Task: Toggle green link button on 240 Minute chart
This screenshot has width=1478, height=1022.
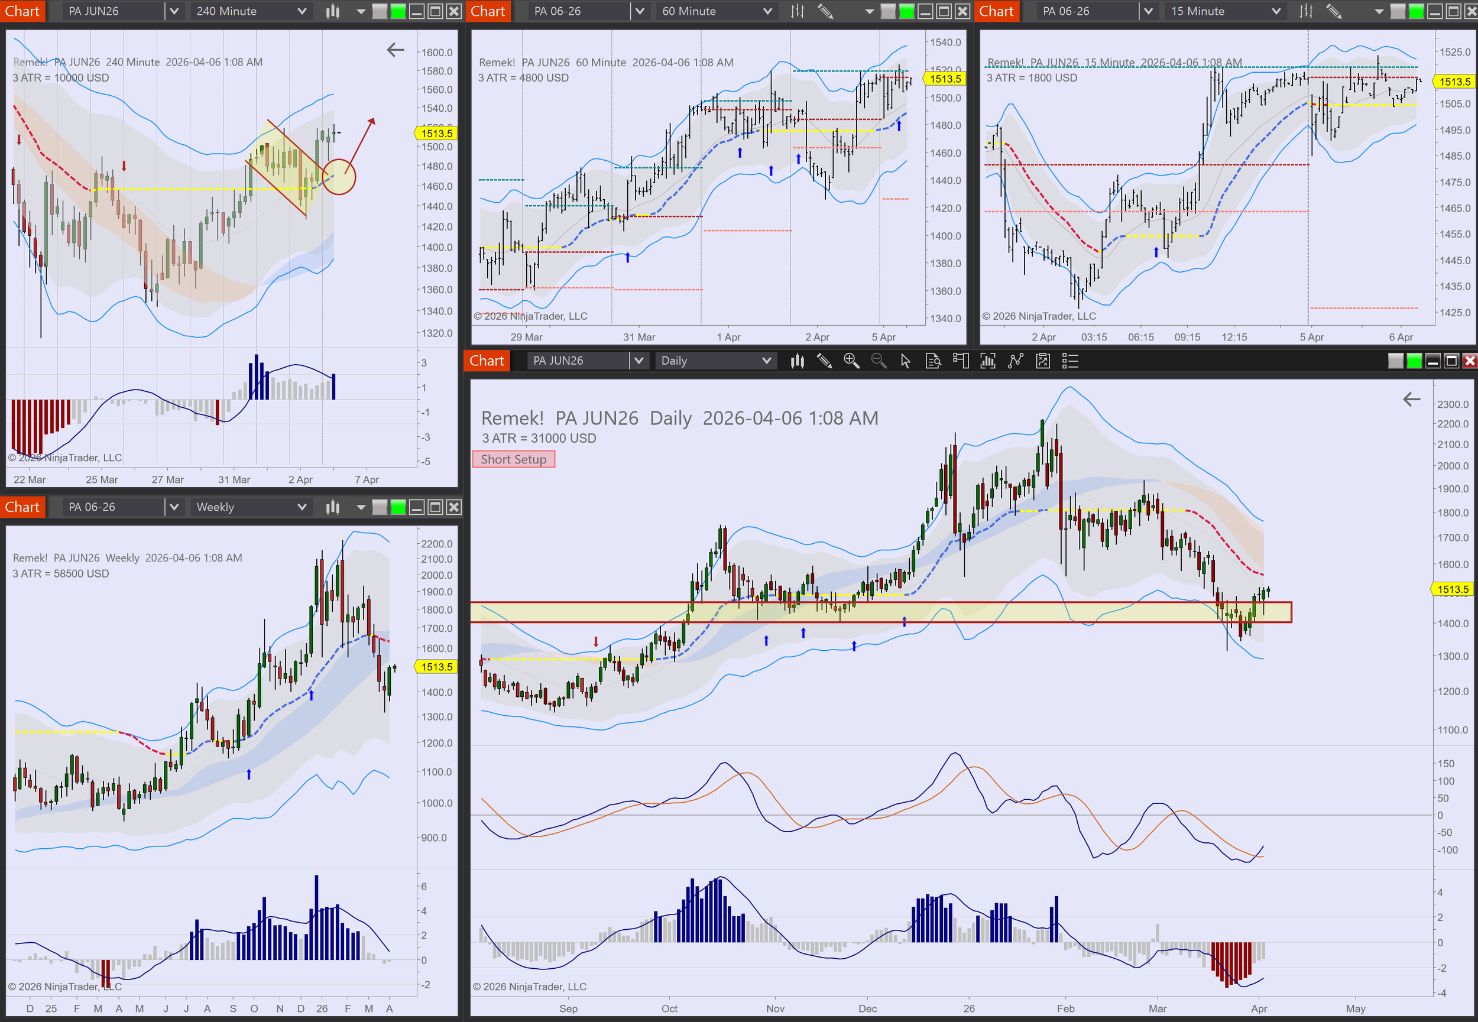Action: tap(398, 11)
